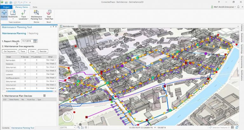This screenshot has width=244, height=130.
Task: Close the BerlinService3D map tab
Action: (98, 26)
